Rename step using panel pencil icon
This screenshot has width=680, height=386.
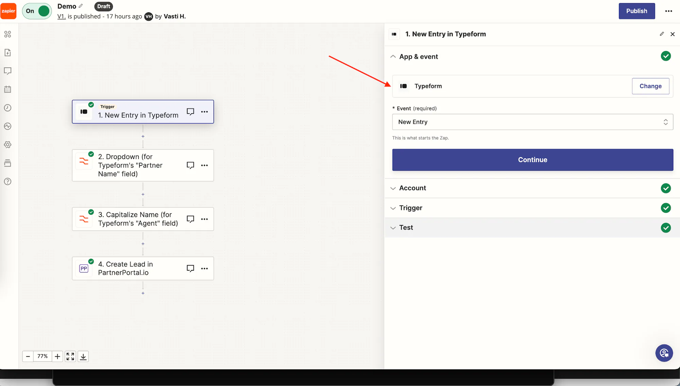[662, 34]
